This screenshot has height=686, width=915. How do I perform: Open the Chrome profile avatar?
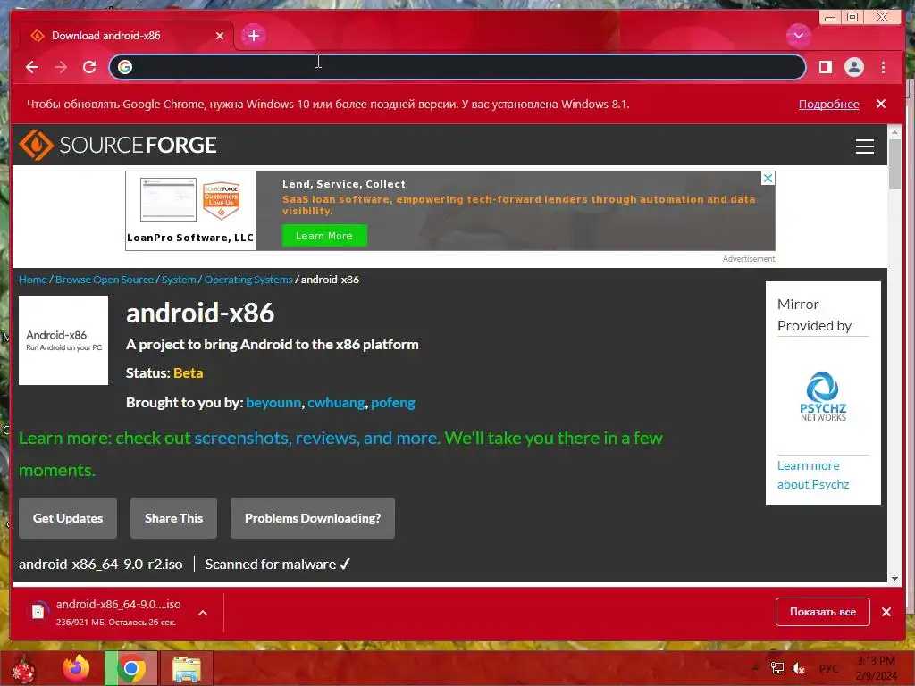(x=853, y=67)
